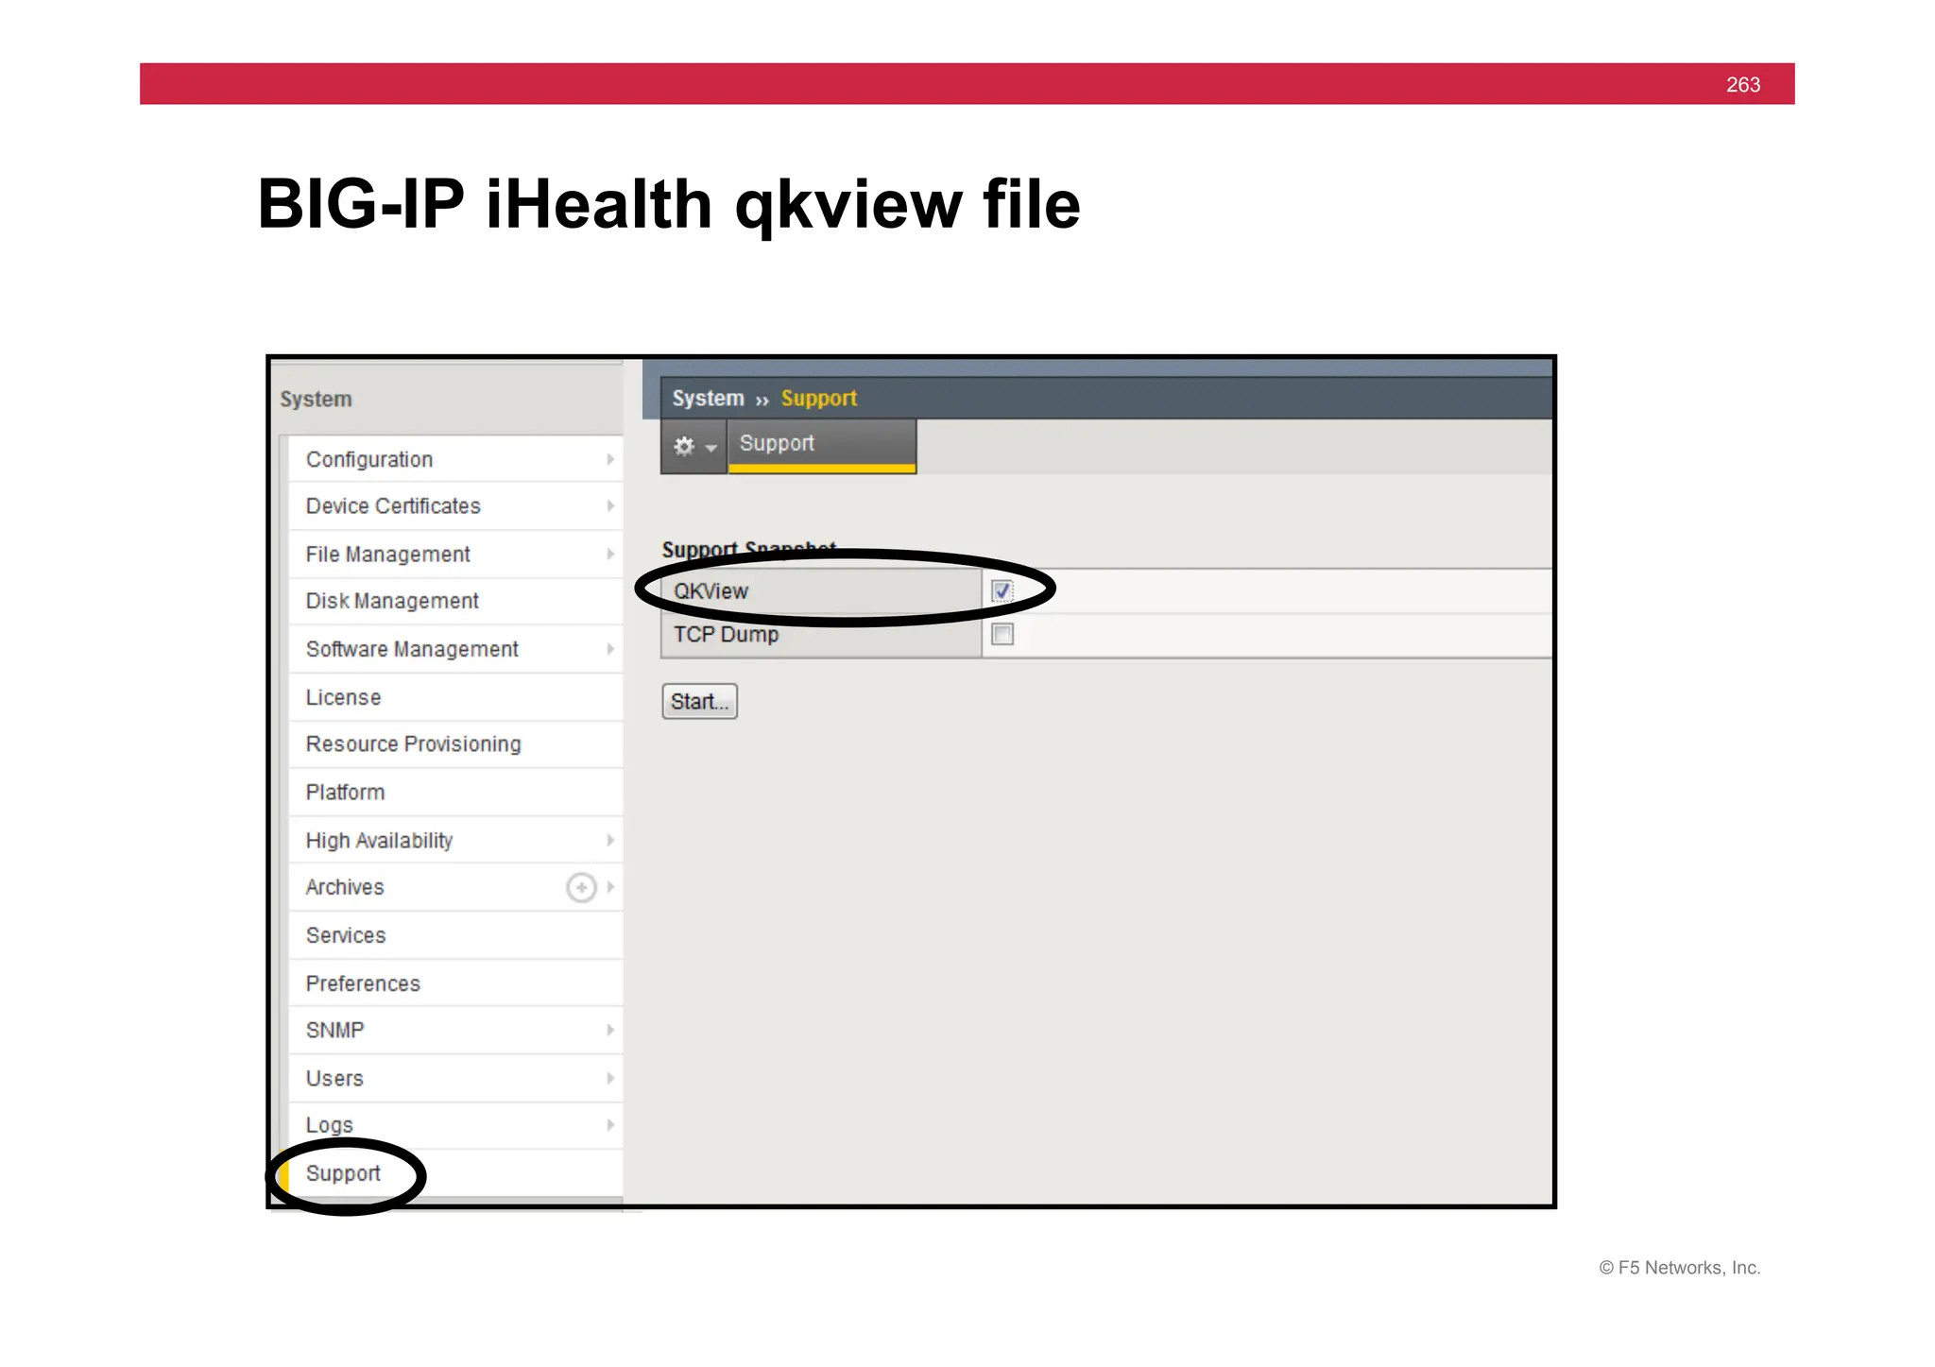Toggle the QKView checkbox
This screenshot has width=1935, height=1367.
[1002, 591]
